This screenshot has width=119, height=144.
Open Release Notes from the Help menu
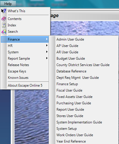pyautogui.click(x=25, y=65)
